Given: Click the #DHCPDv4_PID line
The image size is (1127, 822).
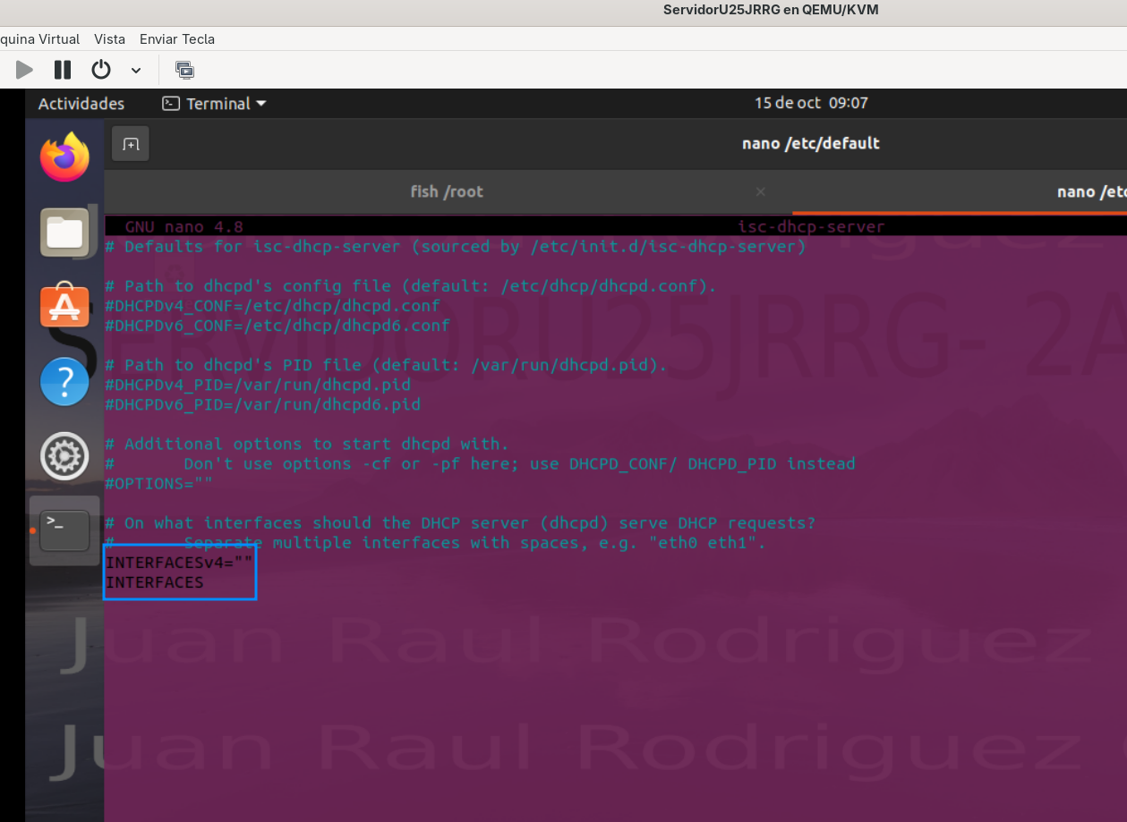Looking at the screenshot, I should coord(259,385).
